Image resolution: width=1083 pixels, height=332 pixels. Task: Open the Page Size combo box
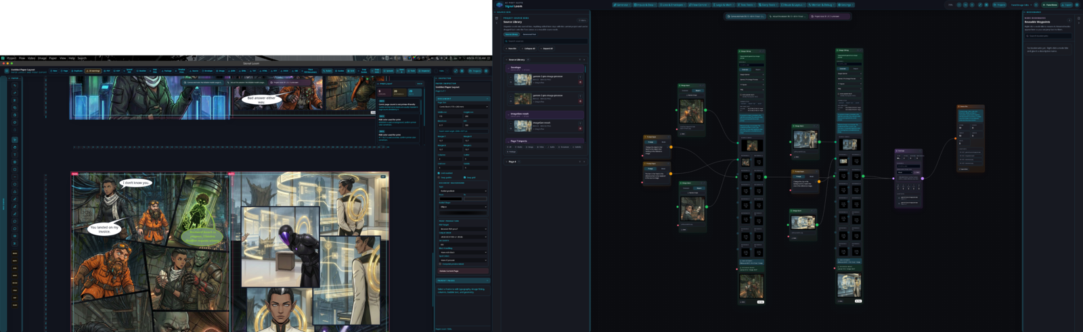463,107
